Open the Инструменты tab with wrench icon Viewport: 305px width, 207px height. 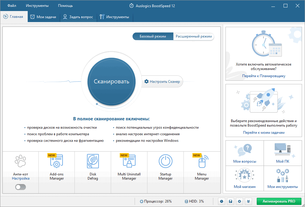tap(115, 17)
